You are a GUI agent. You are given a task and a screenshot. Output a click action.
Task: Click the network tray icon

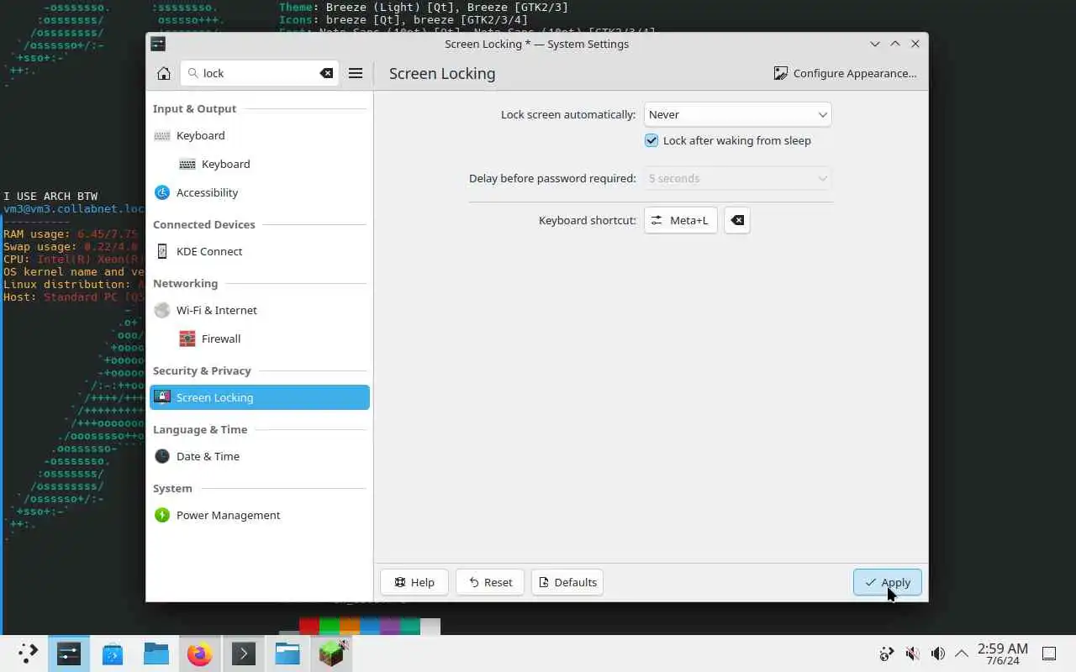coord(887,654)
